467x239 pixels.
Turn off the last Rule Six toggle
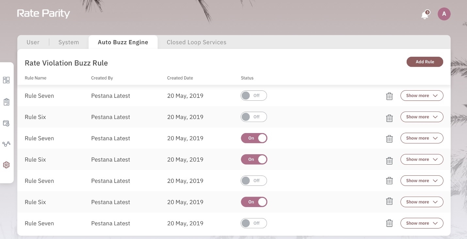click(254, 202)
